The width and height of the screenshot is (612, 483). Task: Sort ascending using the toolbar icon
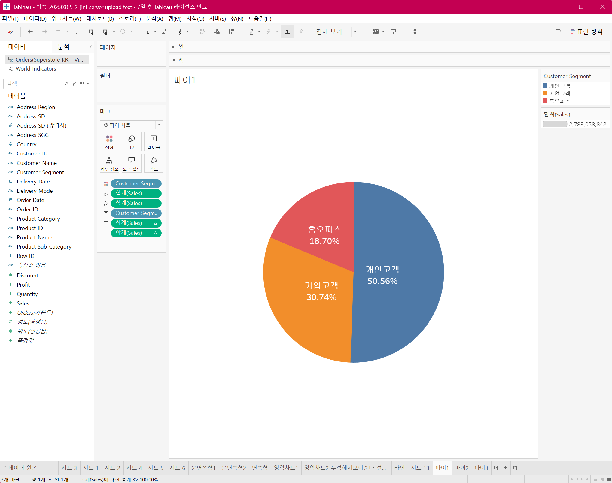(217, 32)
